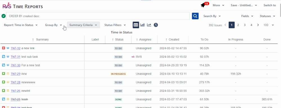Click the JQL query input field
Image resolution: width=281 pixels, height=108 pixels.
(98, 16)
